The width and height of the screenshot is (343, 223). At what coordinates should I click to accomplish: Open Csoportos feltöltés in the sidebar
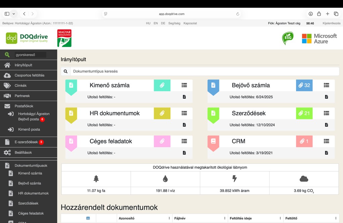[x=29, y=75]
